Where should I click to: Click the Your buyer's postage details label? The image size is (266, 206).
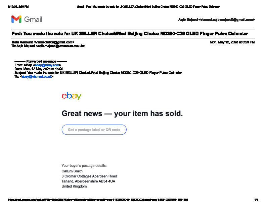coord(84,166)
